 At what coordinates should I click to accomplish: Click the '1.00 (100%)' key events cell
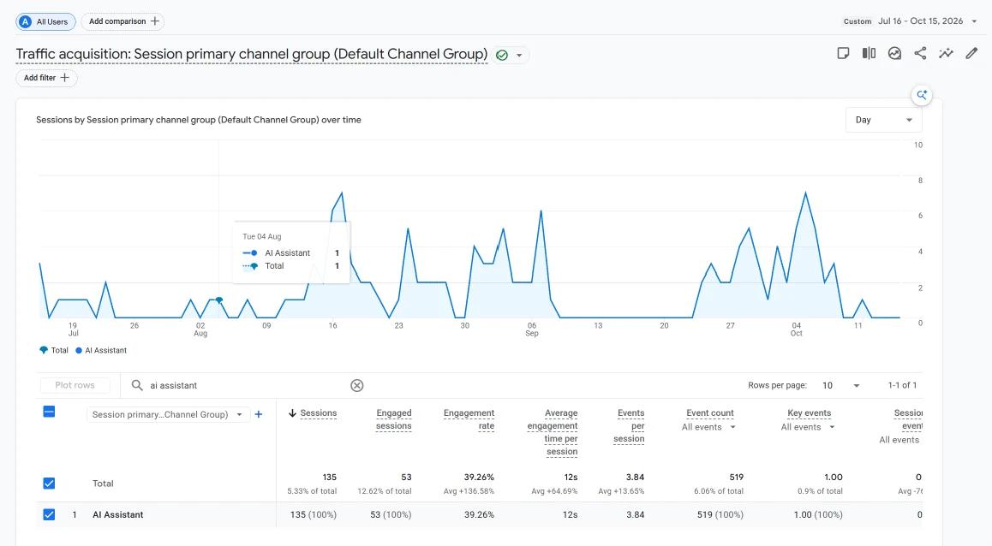click(x=818, y=515)
